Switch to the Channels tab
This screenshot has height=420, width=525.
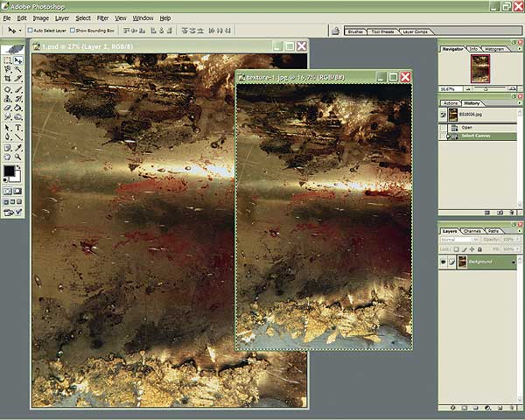pos(472,230)
